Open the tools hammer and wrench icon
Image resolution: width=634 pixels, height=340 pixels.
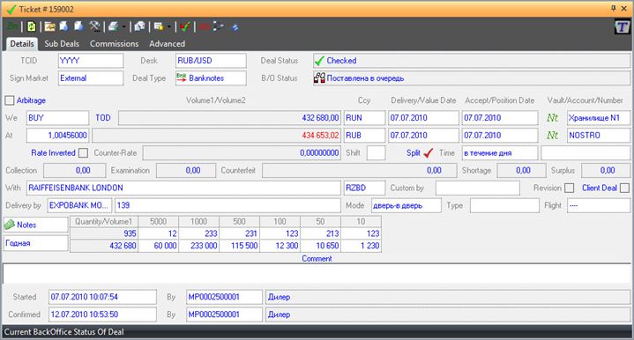pos(94,26)
